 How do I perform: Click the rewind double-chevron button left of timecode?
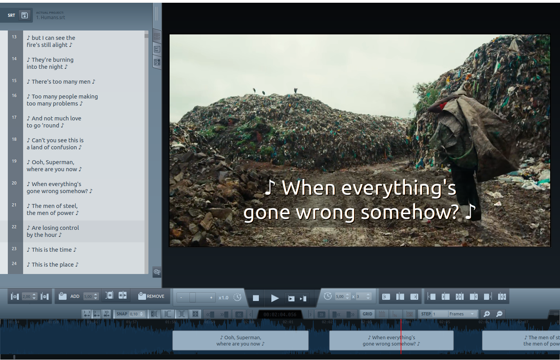[x=239, y=314]
